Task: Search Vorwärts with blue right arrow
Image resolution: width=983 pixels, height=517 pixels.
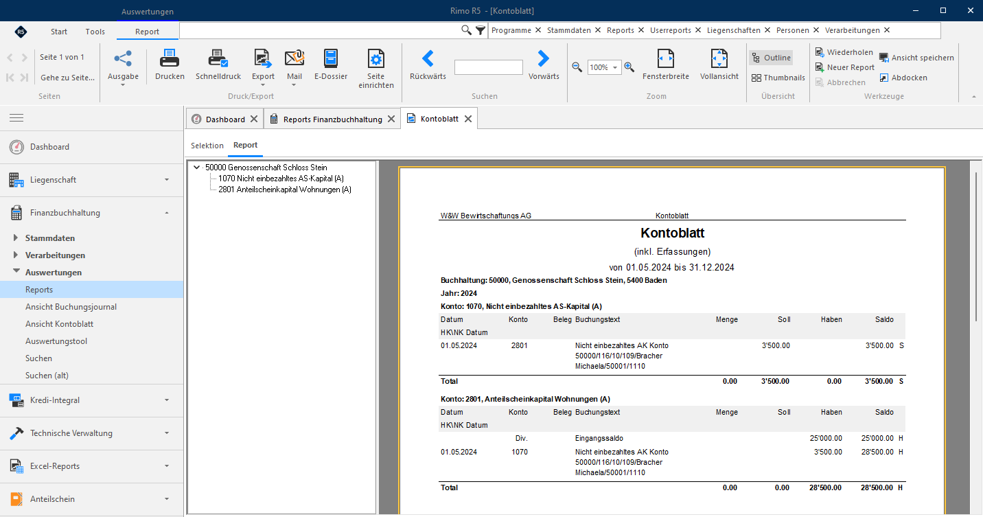Action: coord(544,58)
